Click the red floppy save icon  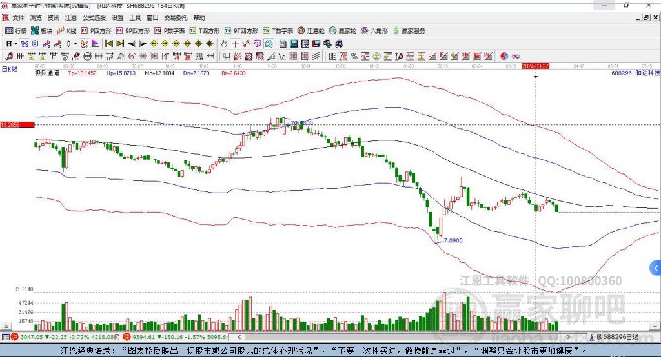(x=316, y=44)
